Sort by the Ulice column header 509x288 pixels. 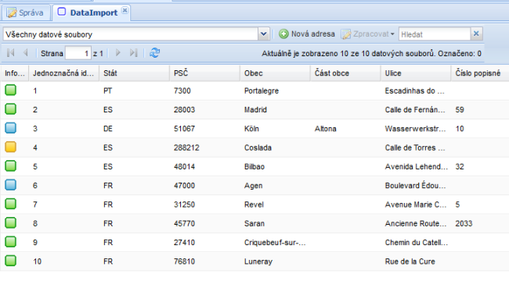point(416,73)
